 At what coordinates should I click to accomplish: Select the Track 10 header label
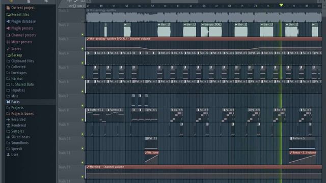point(65,139)
